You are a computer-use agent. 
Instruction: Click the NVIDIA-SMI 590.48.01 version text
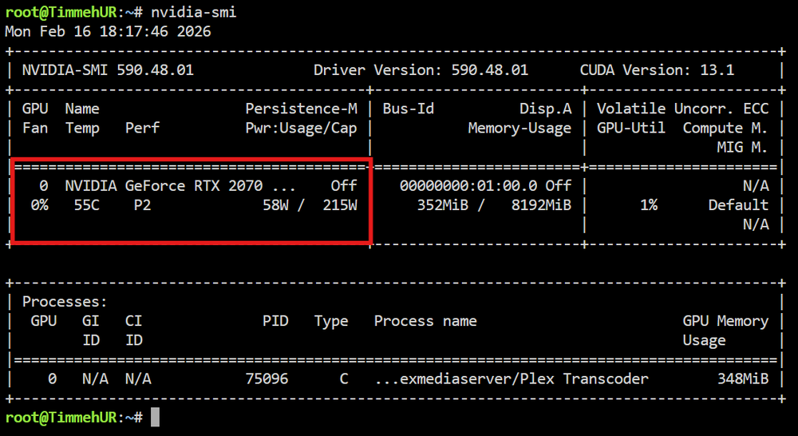(108, 70)
